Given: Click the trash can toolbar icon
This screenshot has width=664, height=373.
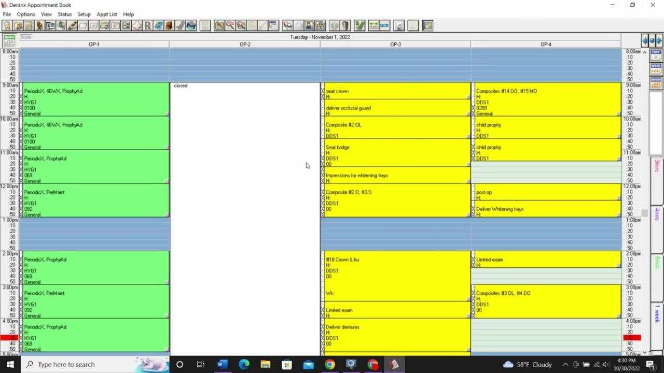Looking at the screenshot, I should 345,25.
